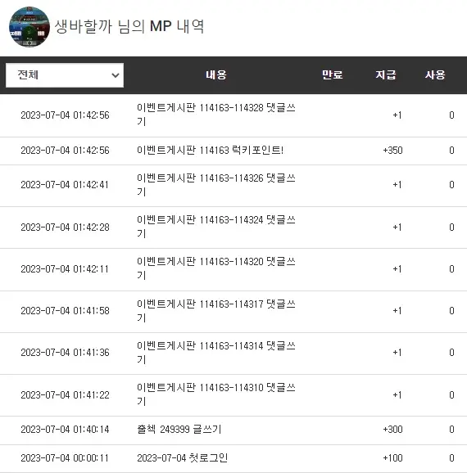Open the 114163-114314 댓글쓰기 entry
Viewport: 467px width, 473px height.
pos(216,353)
